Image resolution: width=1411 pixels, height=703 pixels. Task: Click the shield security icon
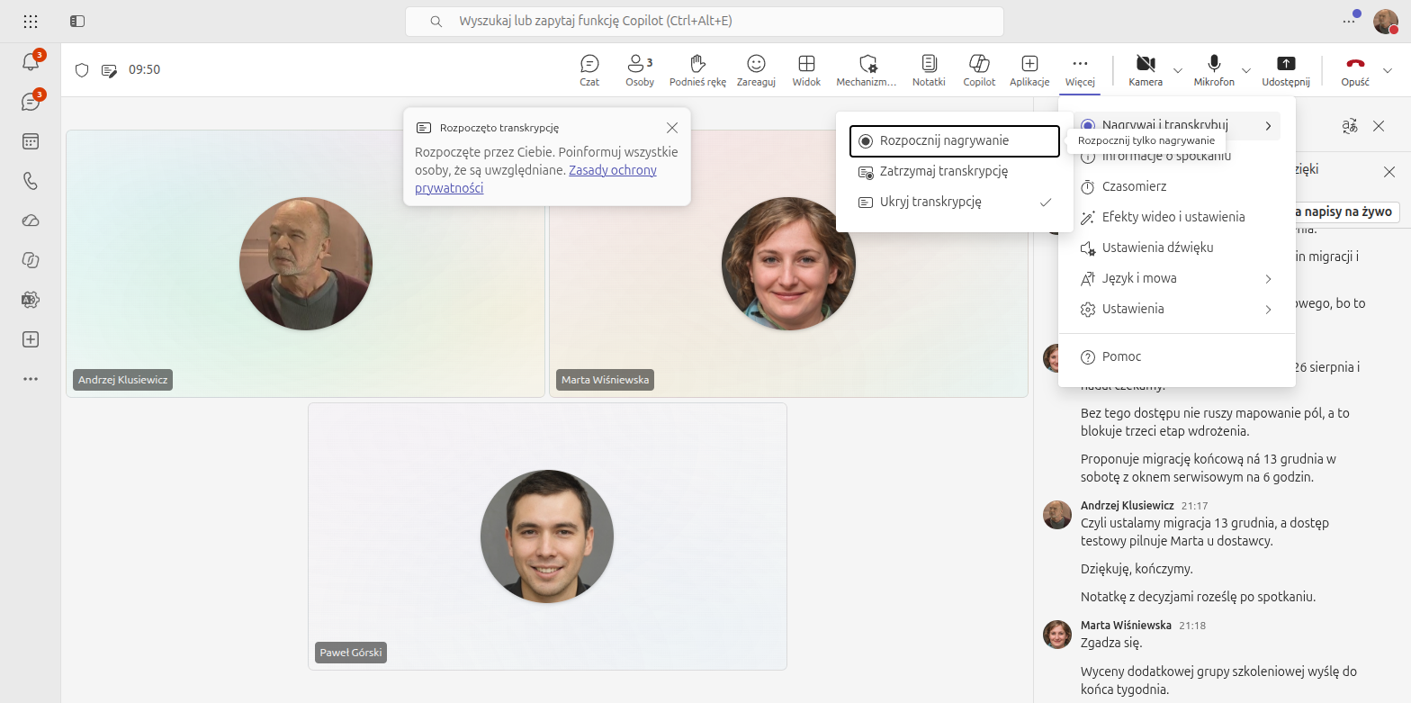[82, 70]
